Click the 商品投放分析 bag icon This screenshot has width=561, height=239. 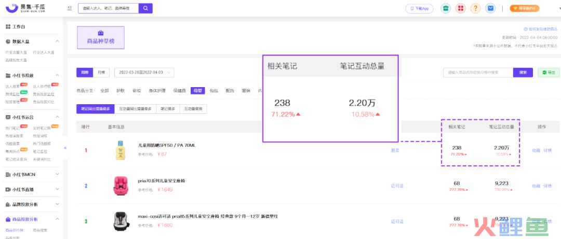(8, 219)
